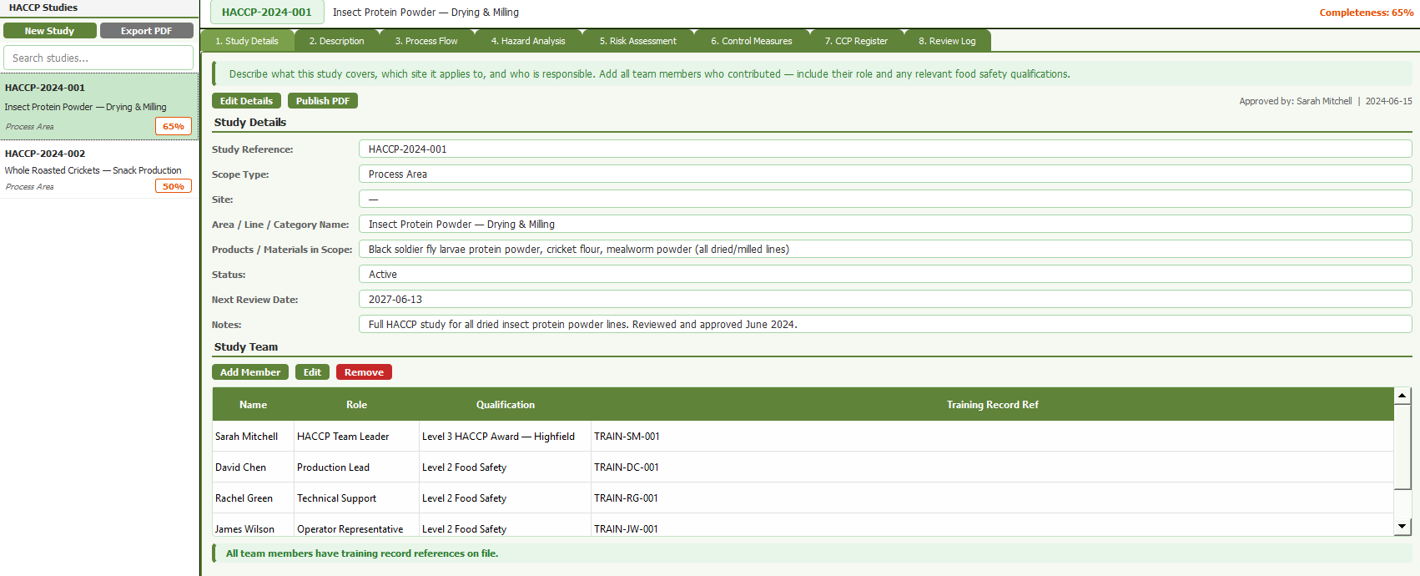Click the Scope Type field
This screenshot has height=576, width=1420.
[x=885, y=174]
